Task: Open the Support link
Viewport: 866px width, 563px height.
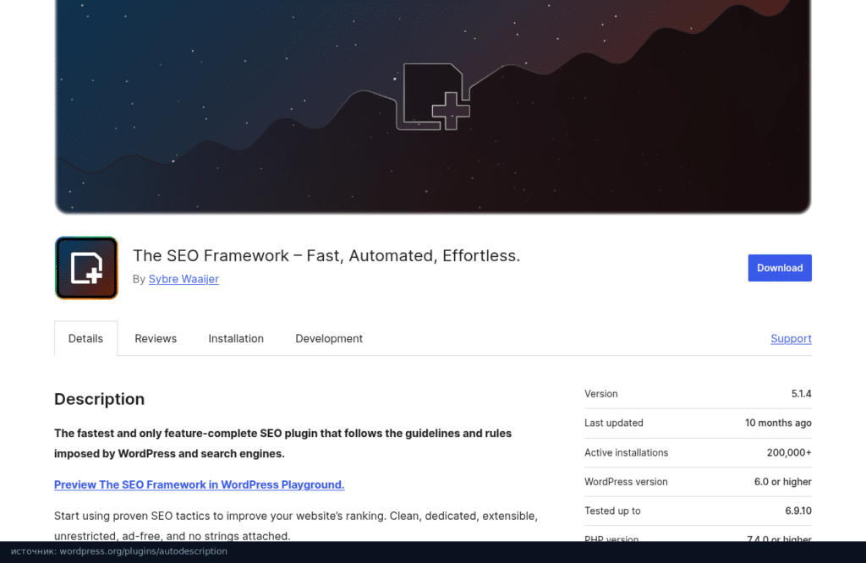Action: click(x=791, y=338)
